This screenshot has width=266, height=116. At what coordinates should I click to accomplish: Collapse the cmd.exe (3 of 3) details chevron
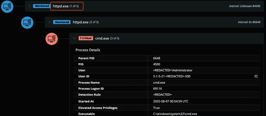tap(75, 38)
